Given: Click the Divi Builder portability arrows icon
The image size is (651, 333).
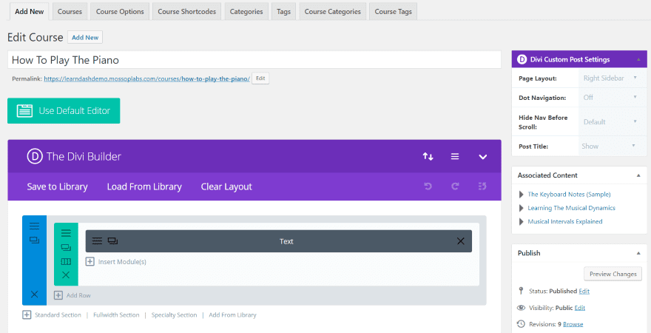Looking at the screenshot, I should [x=428, y=156].
